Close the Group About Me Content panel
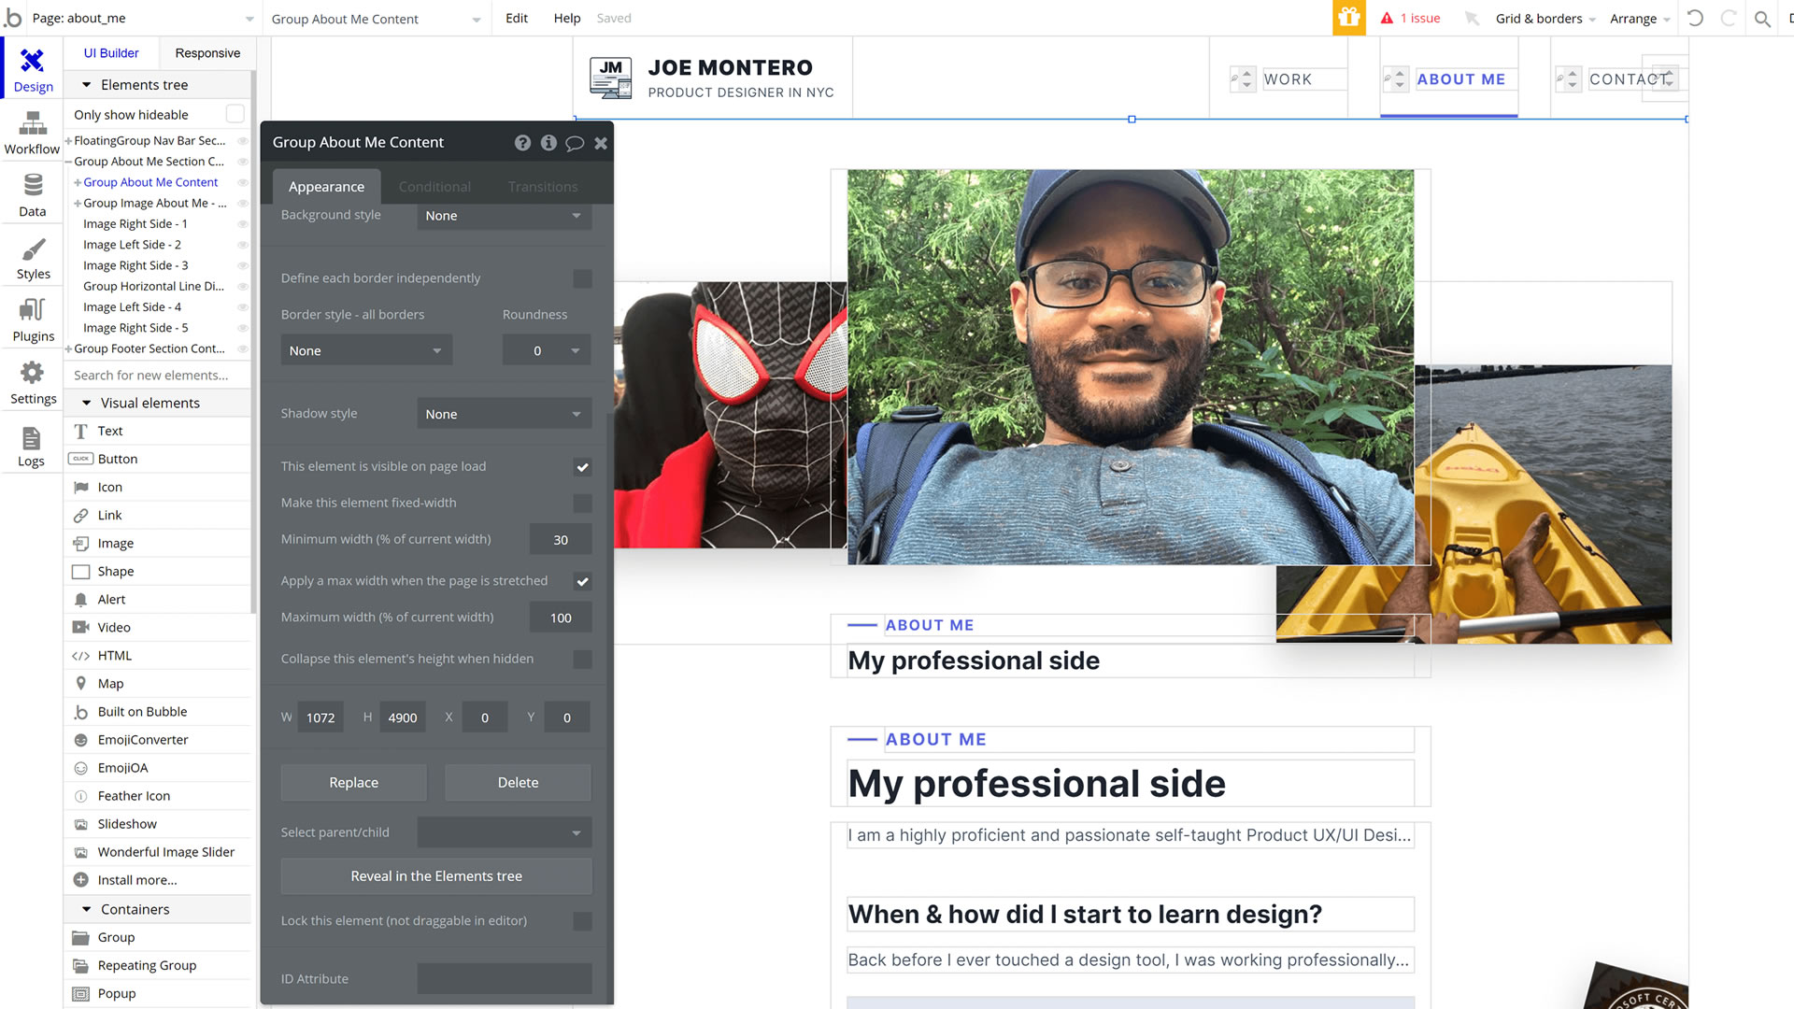The height and width of the screenshot is (1009, 1794). (601, 143)
